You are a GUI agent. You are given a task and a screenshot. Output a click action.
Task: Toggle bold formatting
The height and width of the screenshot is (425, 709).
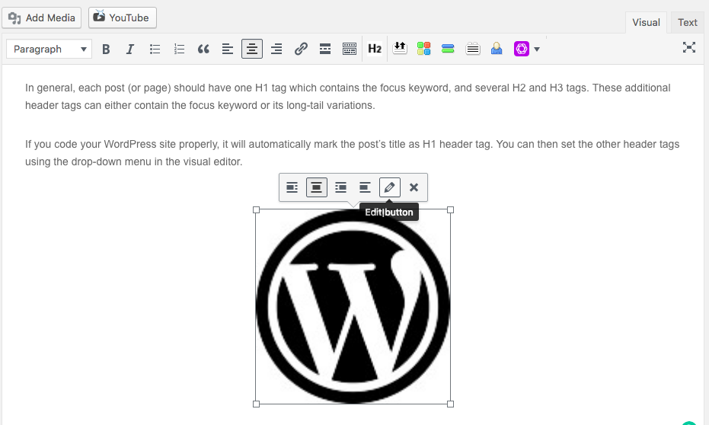106,49
